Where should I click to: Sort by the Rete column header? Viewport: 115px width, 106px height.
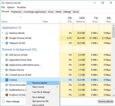pos(105,20)
